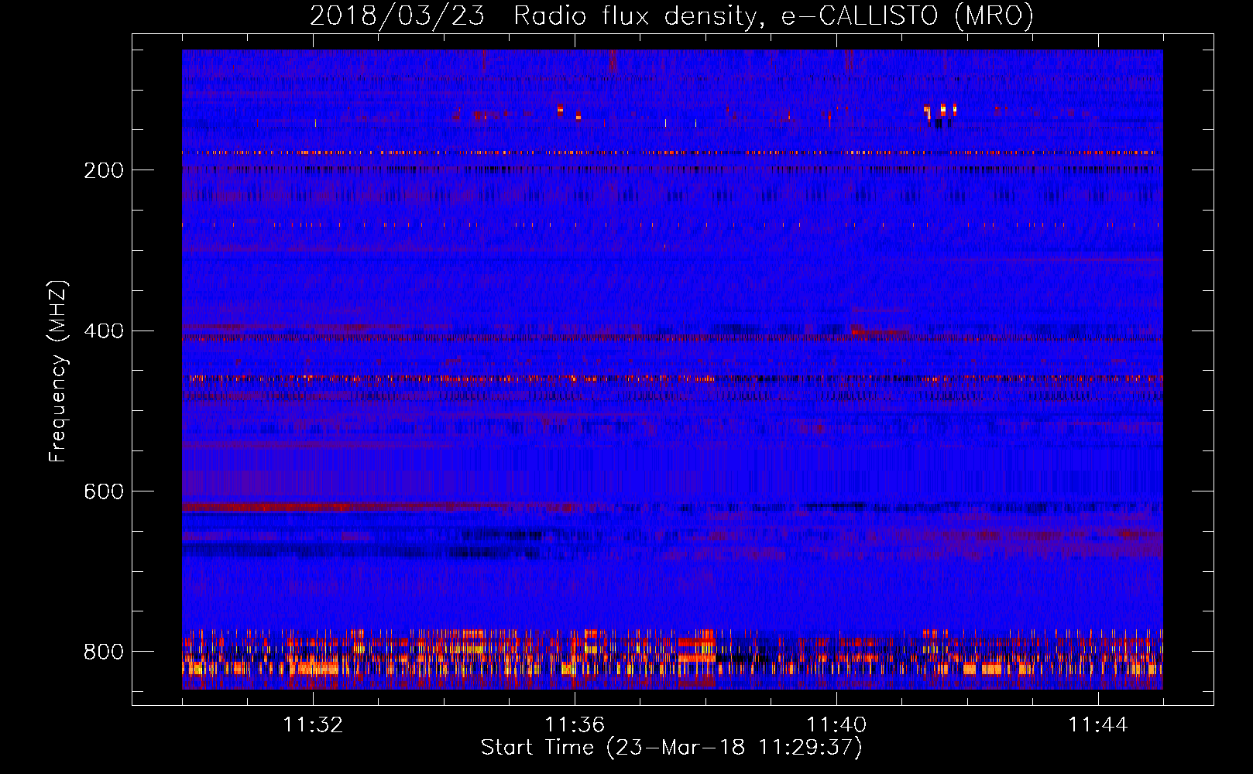Click the 'Frequency (MHZ)' y-axis label
1253x774 pixels.
(58, 371)
